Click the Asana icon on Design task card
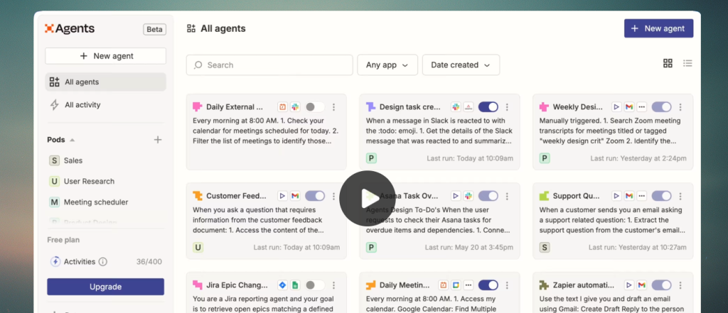 (469, 107)
